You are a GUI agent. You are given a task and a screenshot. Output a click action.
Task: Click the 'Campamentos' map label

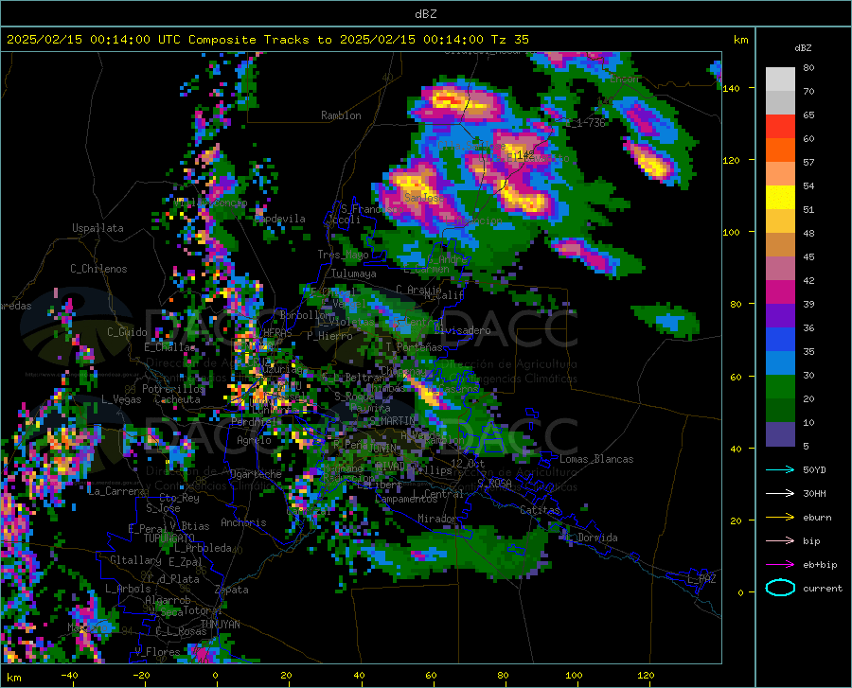406,499
